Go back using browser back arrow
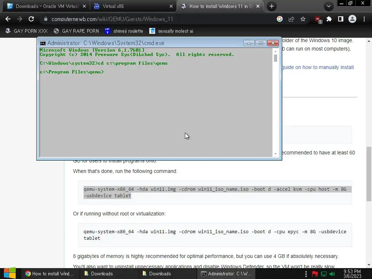The height and width of the screenshot is (279, 372). click(8, 19)
